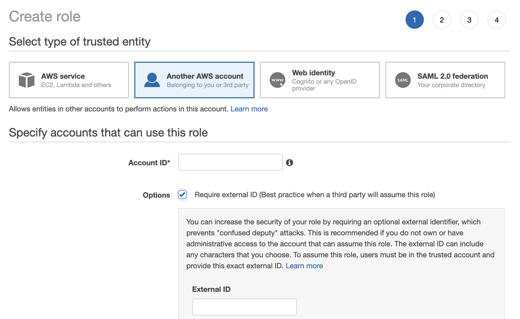Focus the External ID input field
The width and height of the screenshot is (520, 319).
click(245, 307)
